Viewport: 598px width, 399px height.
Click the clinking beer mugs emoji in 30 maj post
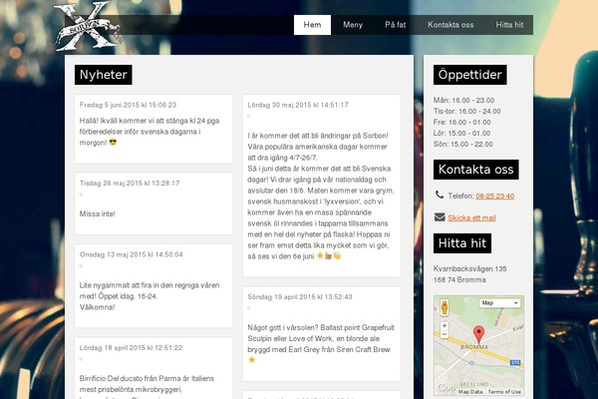click(x=337, y=255)
